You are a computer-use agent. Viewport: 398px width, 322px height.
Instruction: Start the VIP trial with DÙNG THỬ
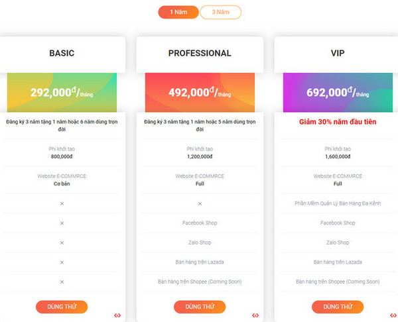[x=338, y=307]
